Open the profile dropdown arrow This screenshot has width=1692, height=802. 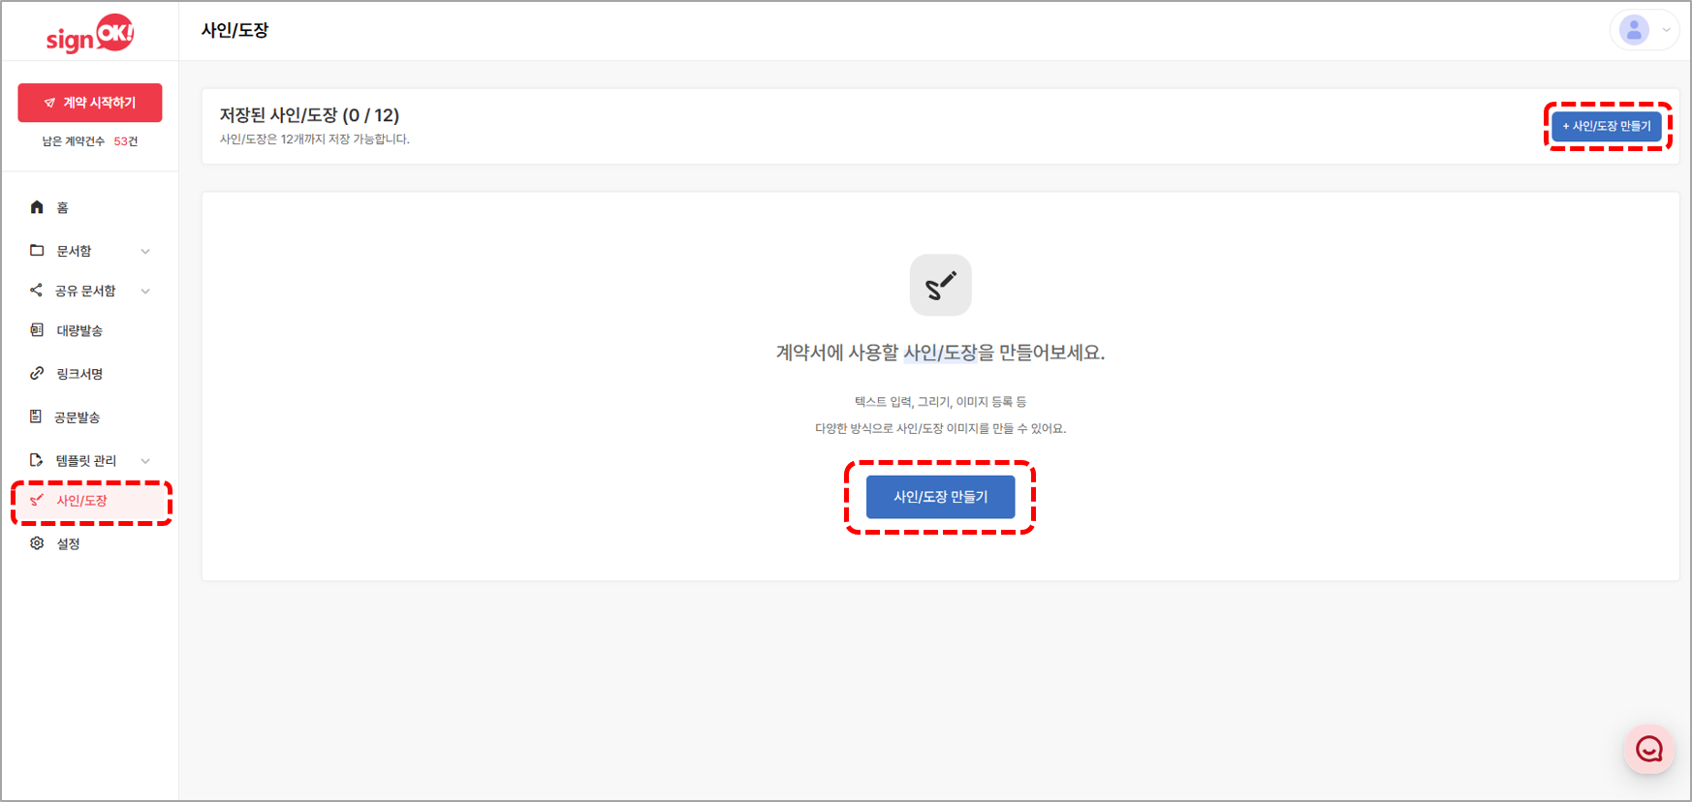click(1666, 30)
